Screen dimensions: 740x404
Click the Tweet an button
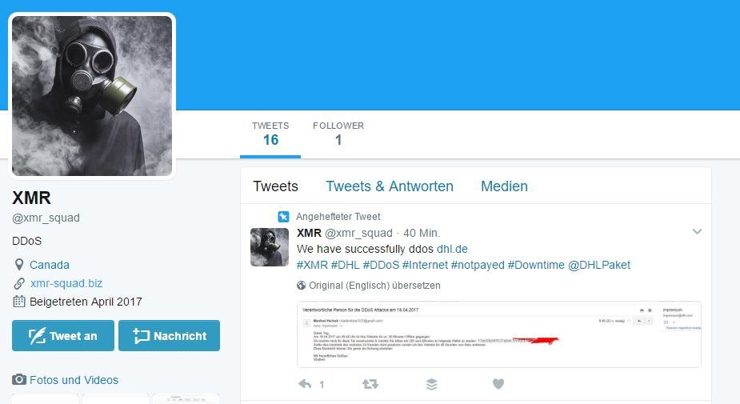[63, 335]
